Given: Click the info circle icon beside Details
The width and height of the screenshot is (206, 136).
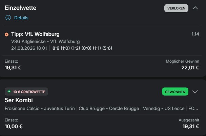Looking at the screenshot, I should [8, 18].
